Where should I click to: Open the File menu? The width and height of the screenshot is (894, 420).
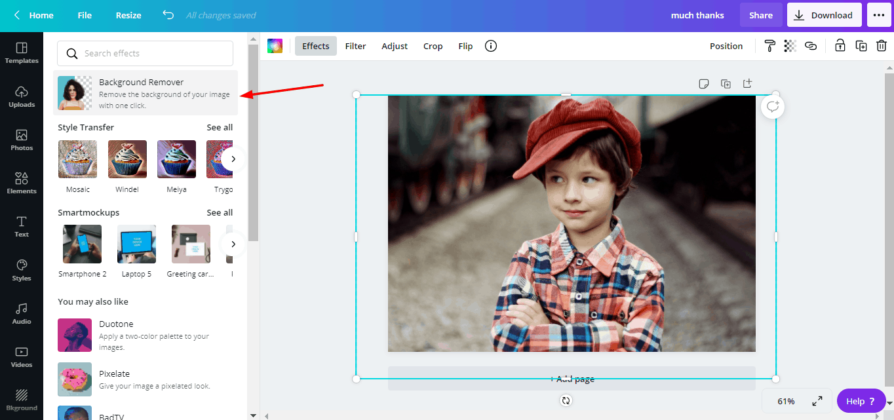85,15
